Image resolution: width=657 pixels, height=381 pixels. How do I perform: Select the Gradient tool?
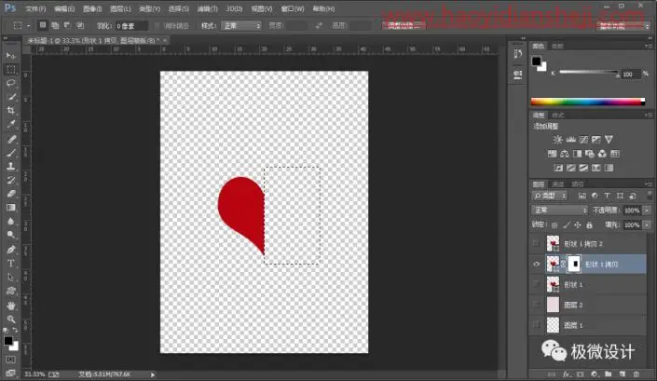point(11,208)
